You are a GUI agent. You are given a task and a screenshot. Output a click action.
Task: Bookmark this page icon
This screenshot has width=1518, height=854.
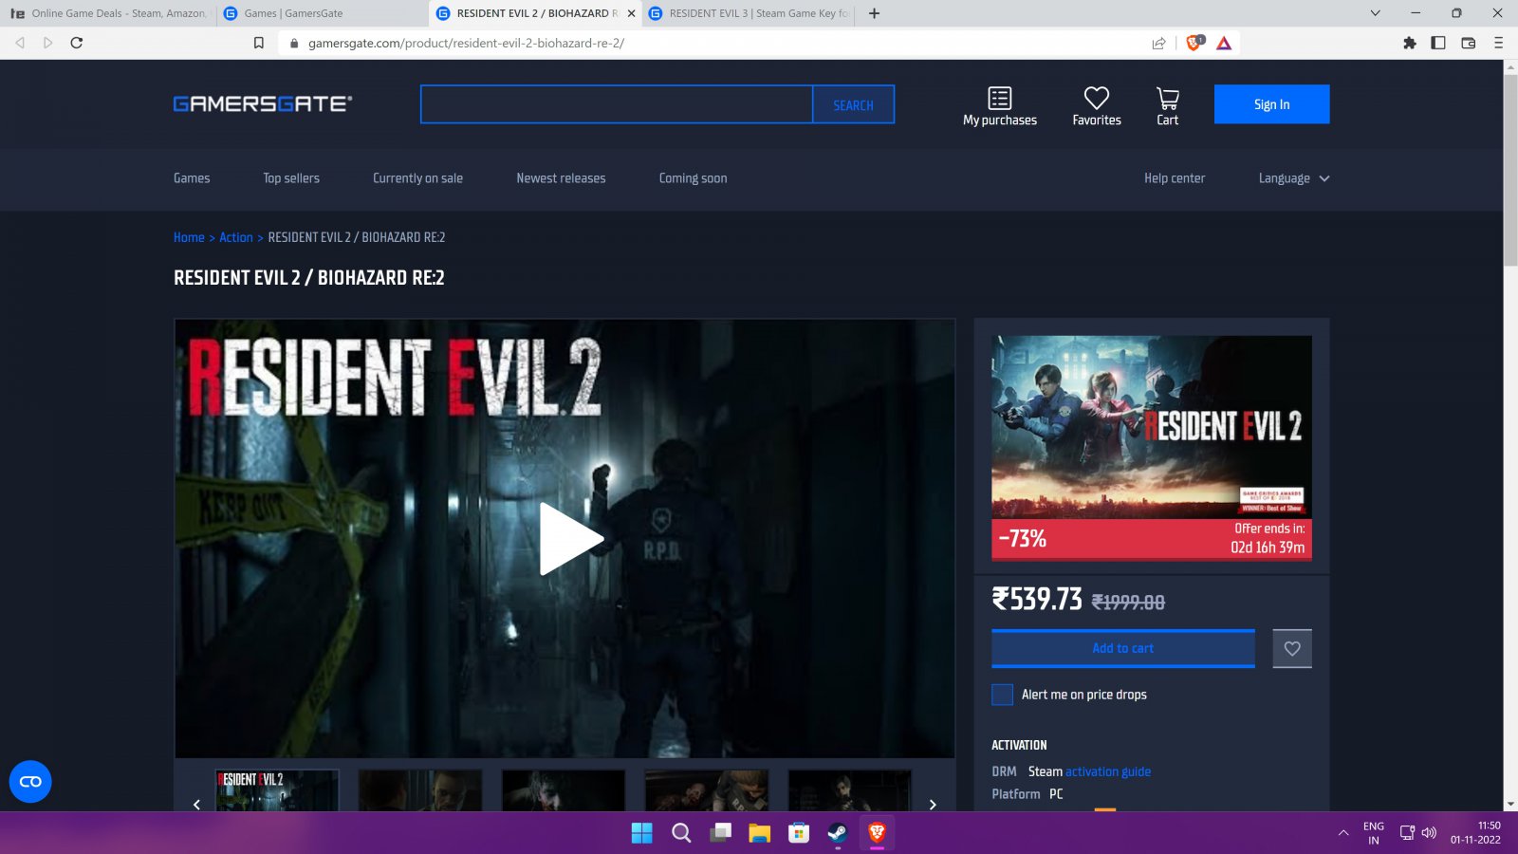tap(258, 43)
